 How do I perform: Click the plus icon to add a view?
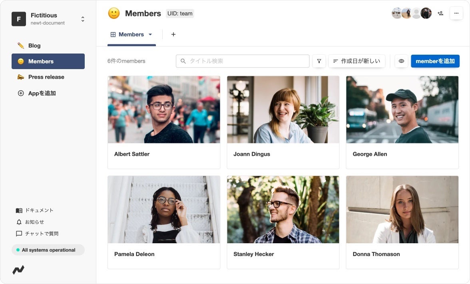tap(173, 34)
